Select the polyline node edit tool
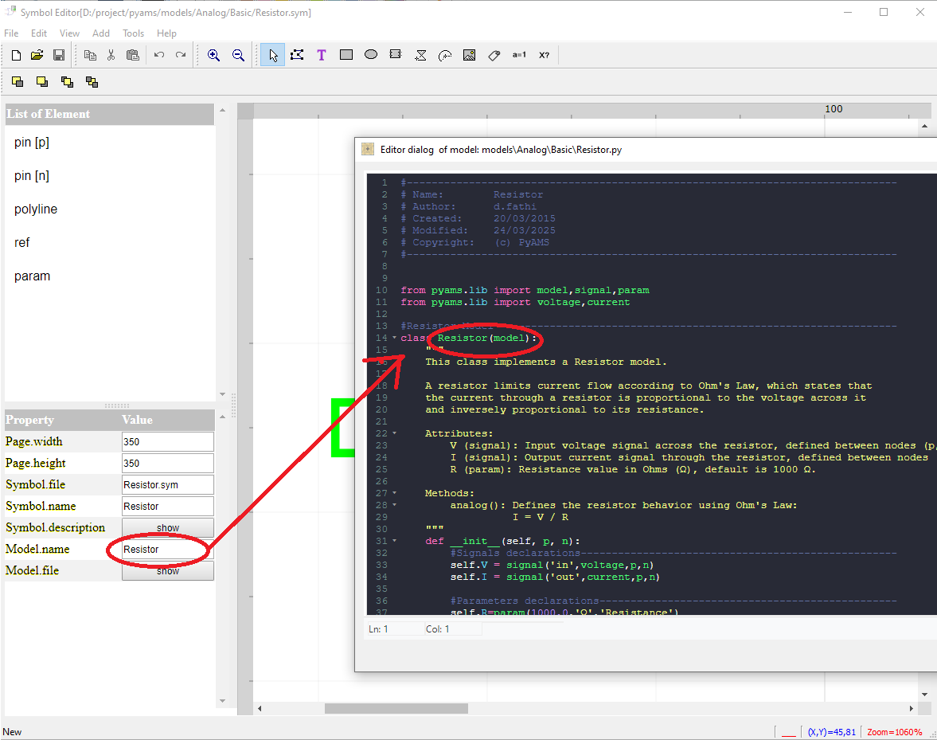The width and height of the screenshot is (937, 740). [x=297, y=56]
